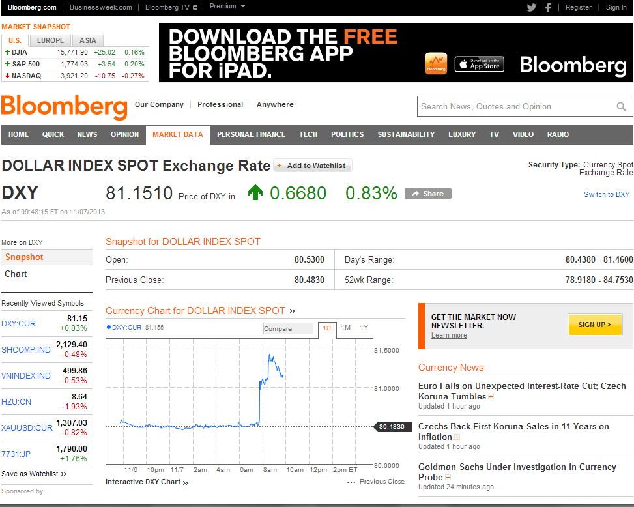
Task: Switch market snapshot to Asia tab
Action: click(x=87, y=40)
